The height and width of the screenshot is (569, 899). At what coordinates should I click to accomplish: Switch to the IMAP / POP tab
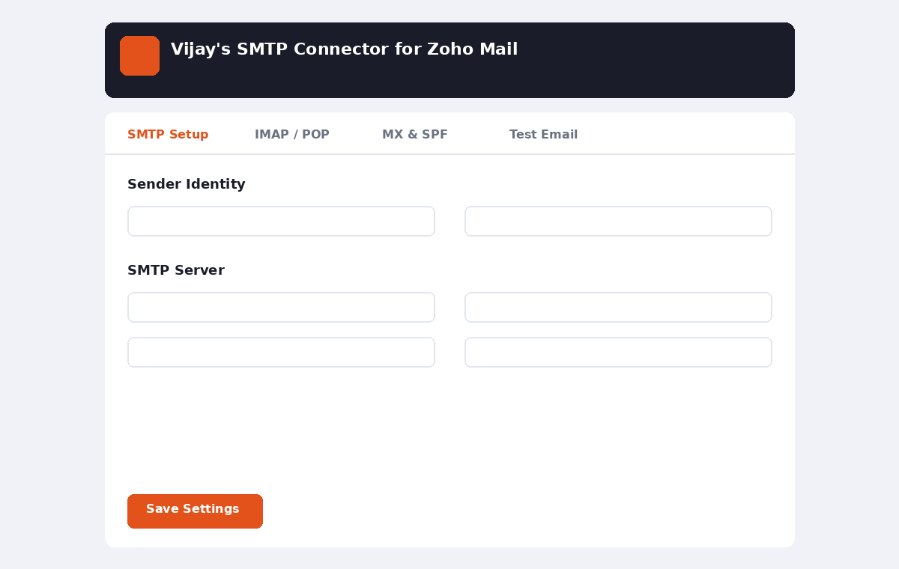coord(292,135)
